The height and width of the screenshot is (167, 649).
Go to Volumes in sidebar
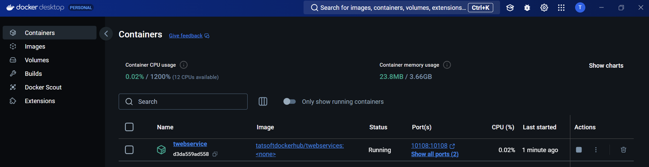49,60
